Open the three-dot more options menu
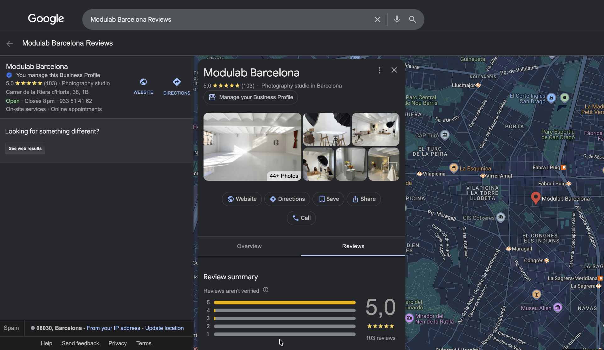604x350 pixels. pyautogui.click(x=379, y=70)
